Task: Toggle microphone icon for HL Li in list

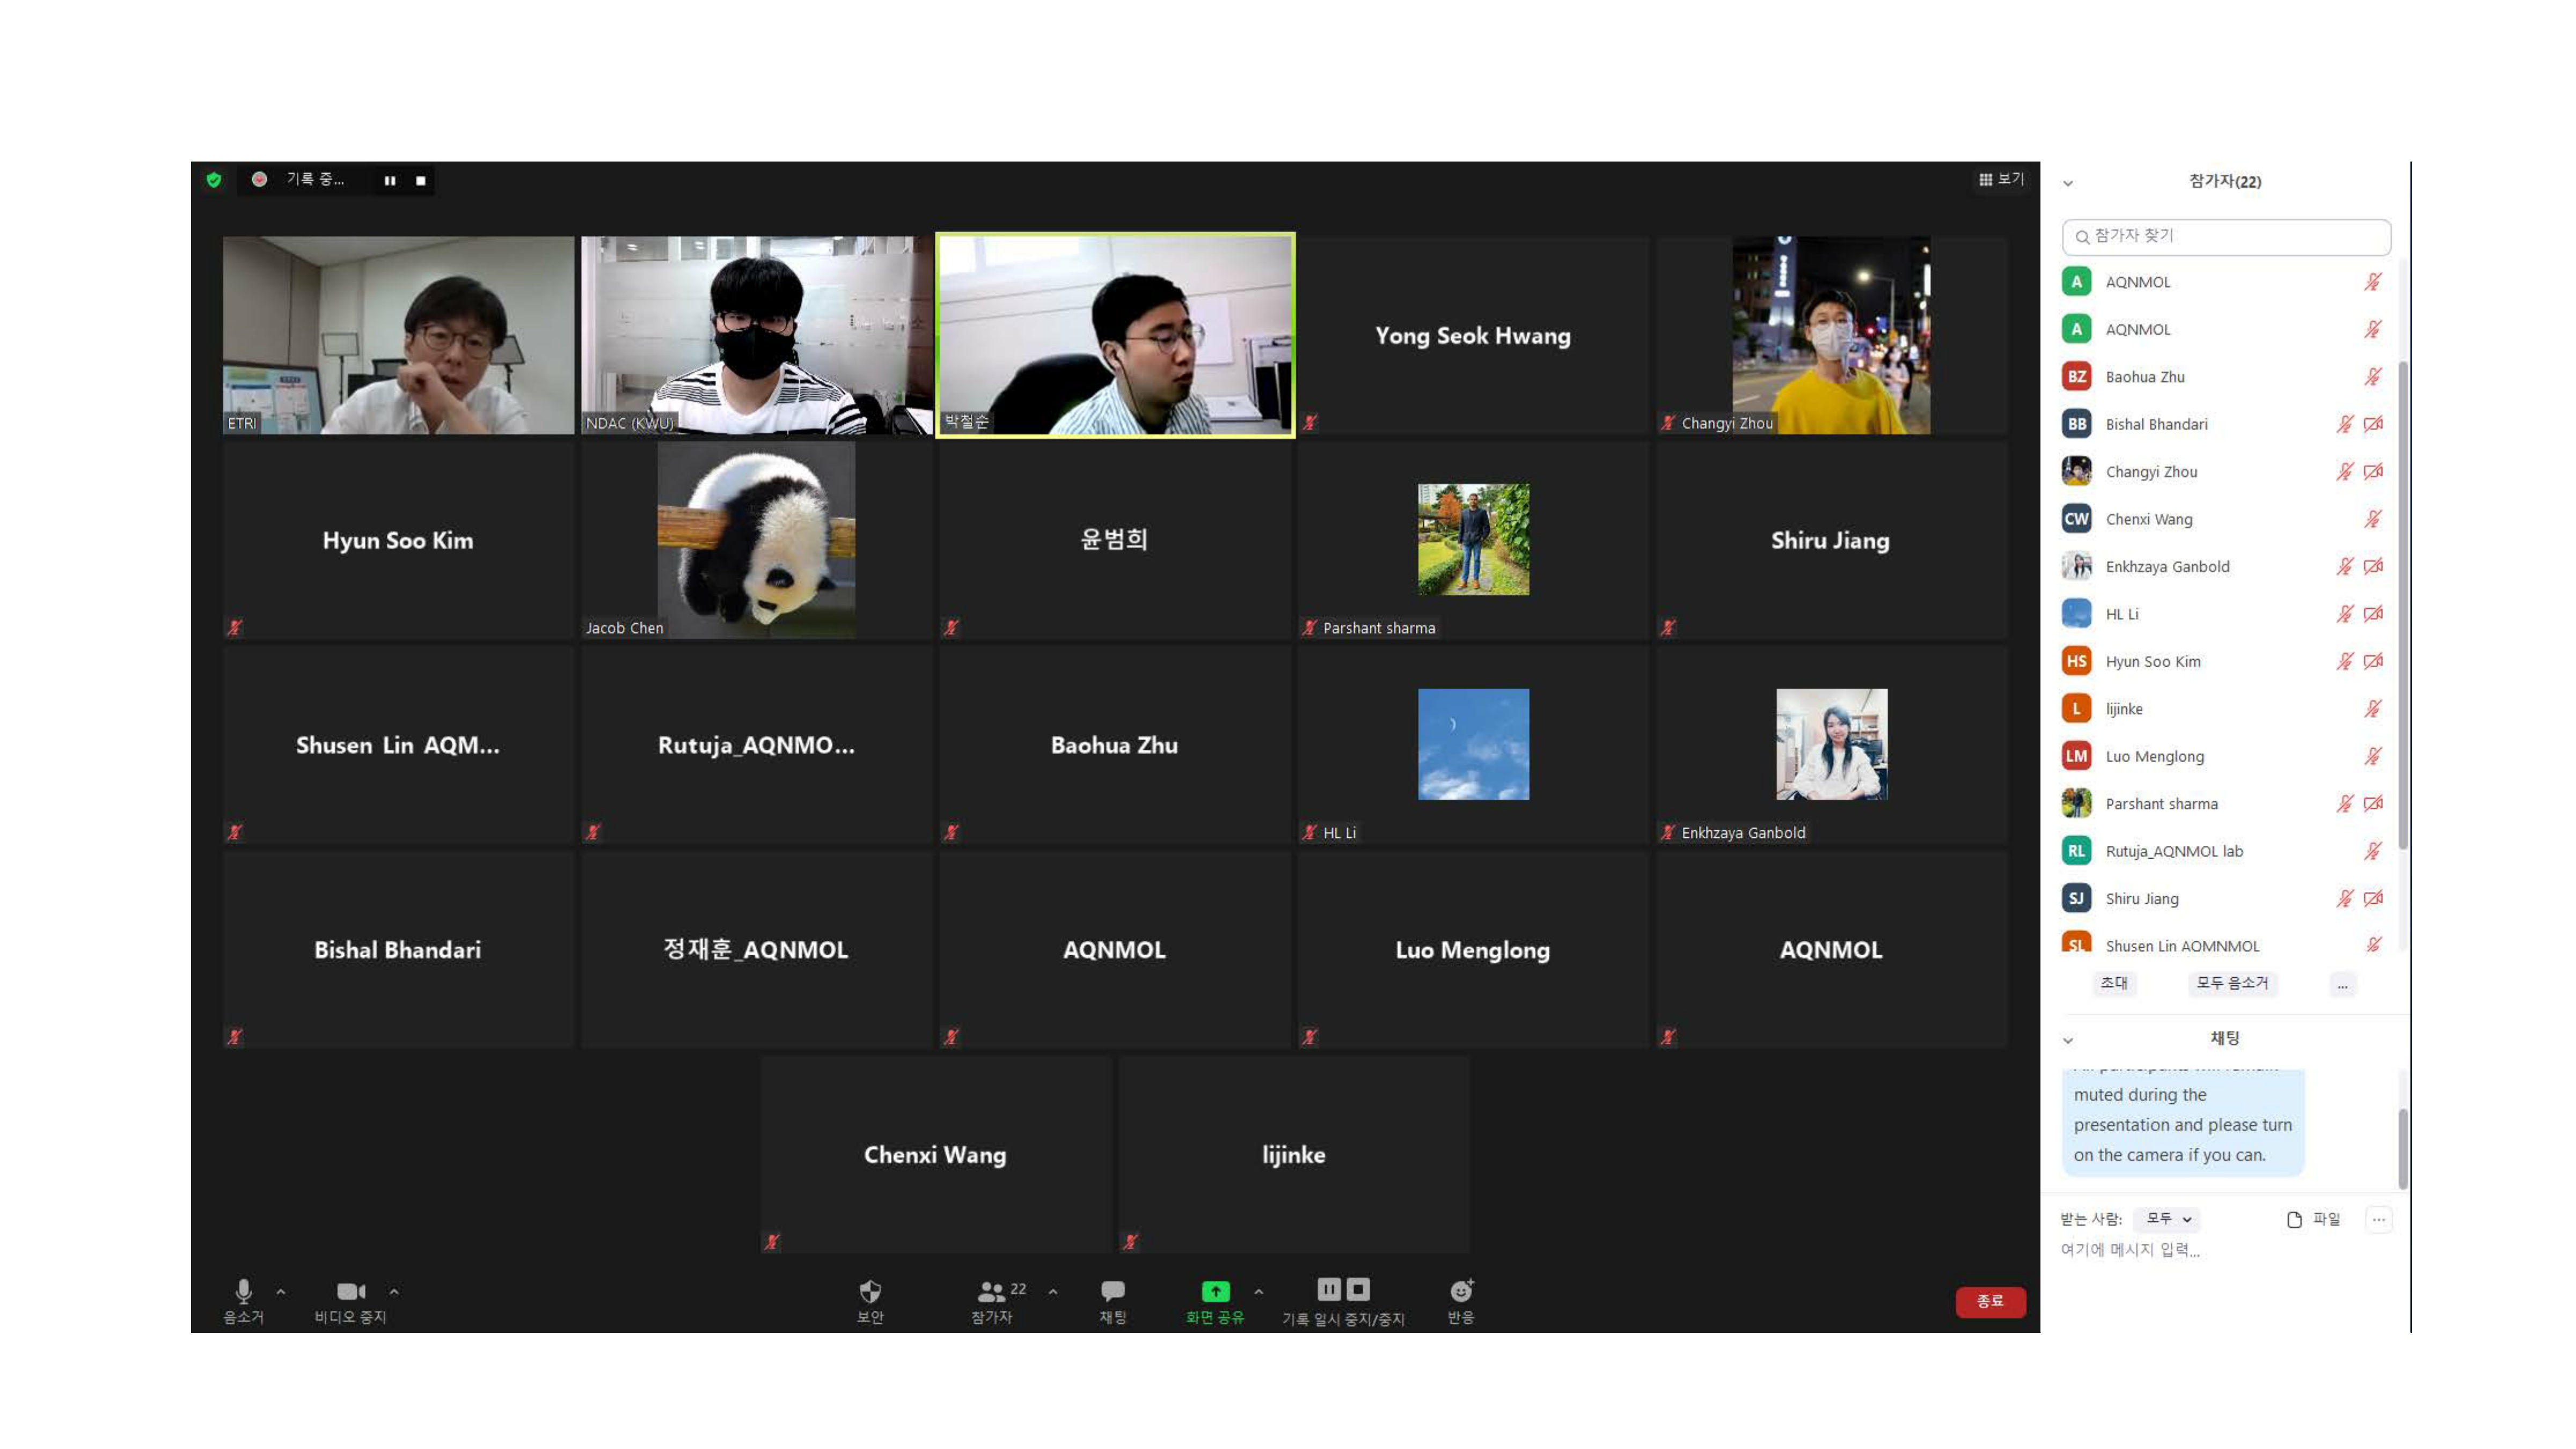Action: (2344, 613)
